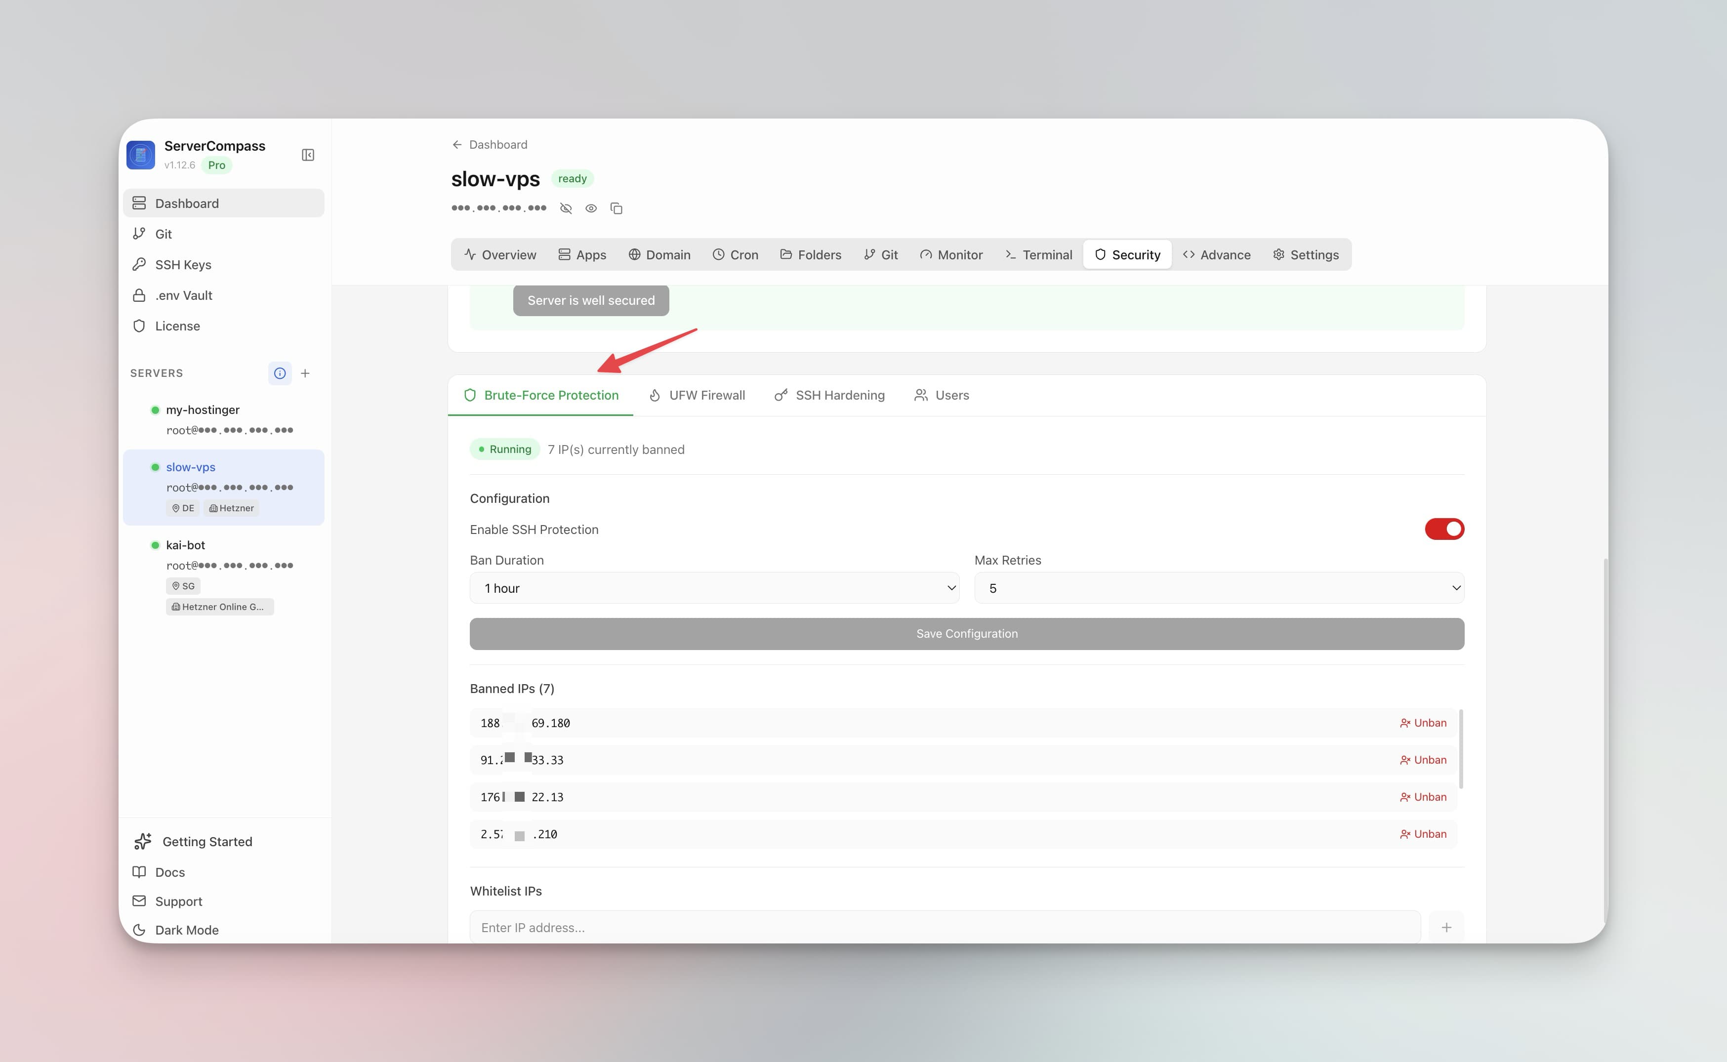Open the Max Retries dropdown
The image size is (1727, 1062).
click(x=1219, y=588)
